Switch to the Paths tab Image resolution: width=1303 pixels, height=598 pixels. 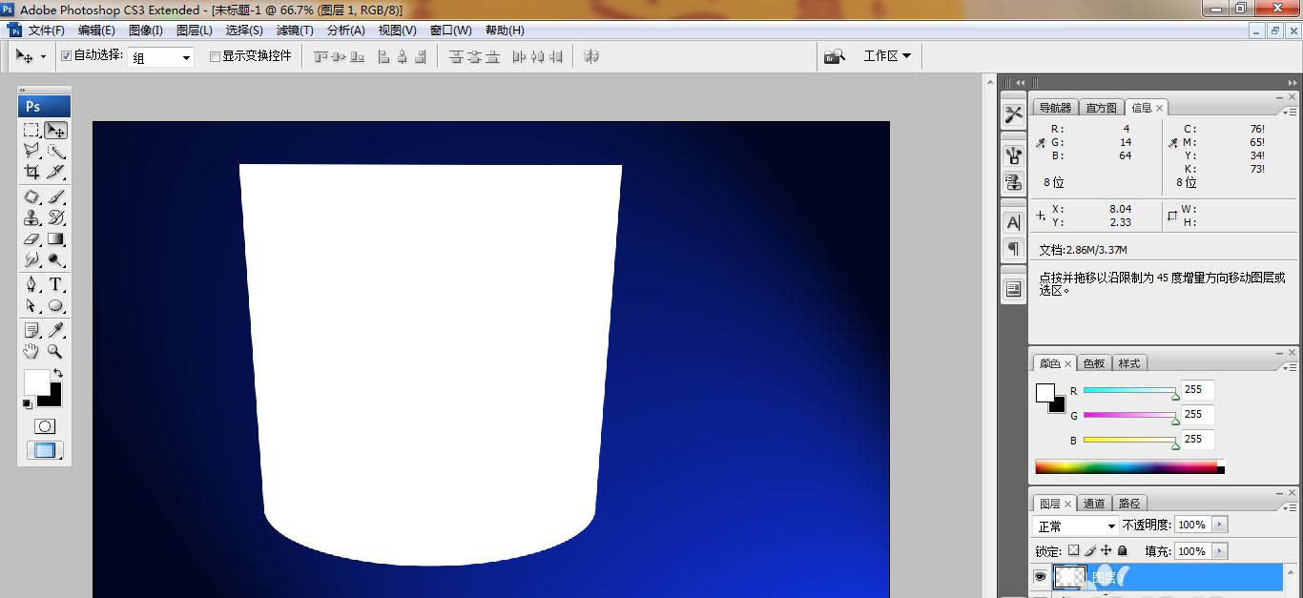[1129, 504]
